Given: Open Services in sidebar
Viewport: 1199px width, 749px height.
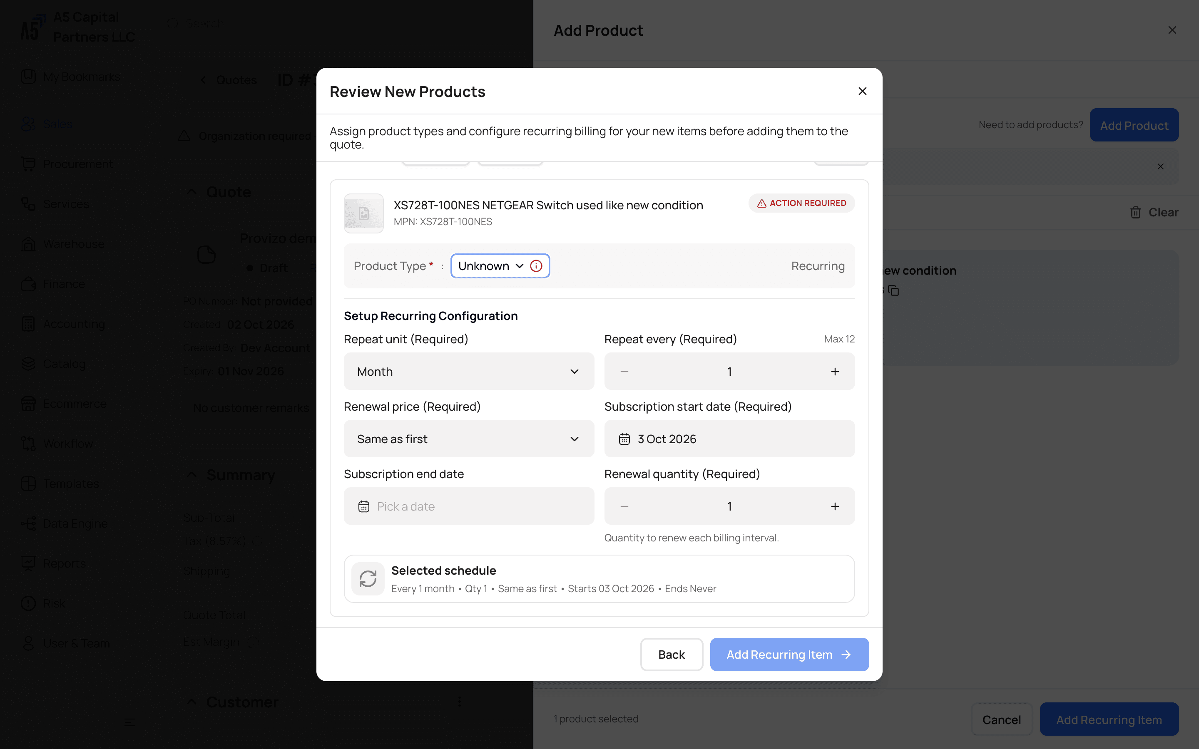Looking at the screenshot, I should [55, 204].
